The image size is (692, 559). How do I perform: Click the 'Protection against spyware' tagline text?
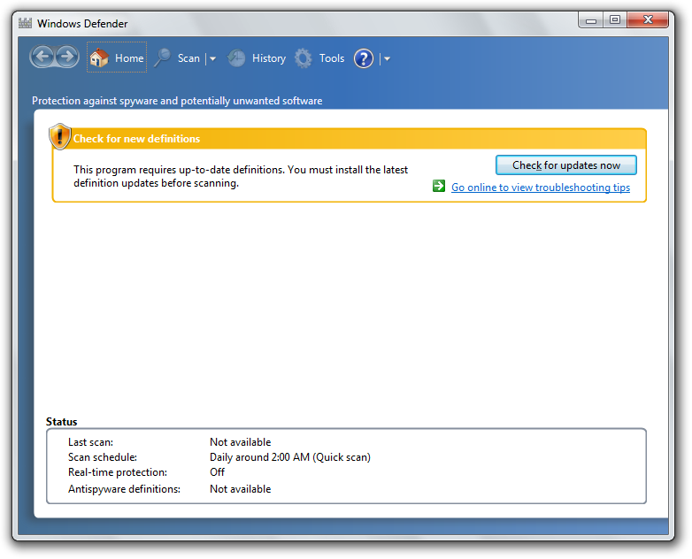click(x=177, y=101)
